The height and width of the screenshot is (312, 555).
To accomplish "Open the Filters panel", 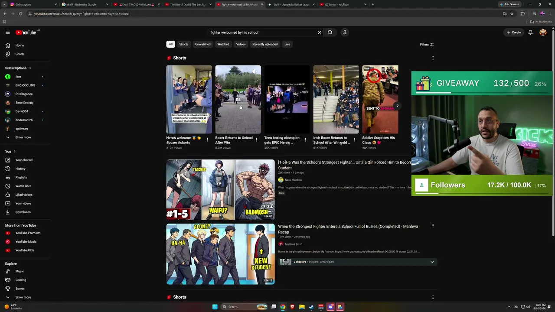I will coord(427,44).
